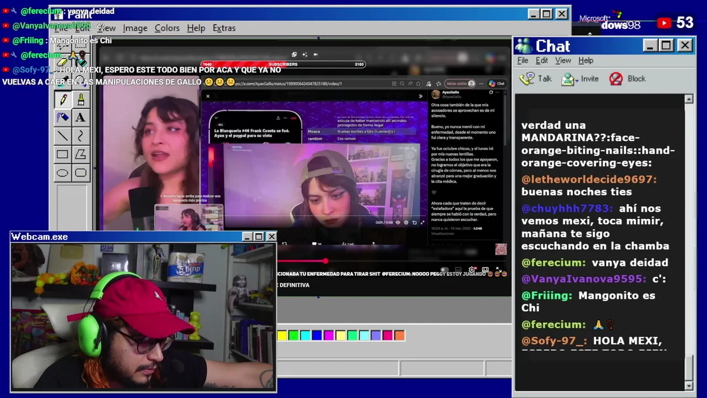Select the Polygon tool in Paint

click(x=81, y=155)
